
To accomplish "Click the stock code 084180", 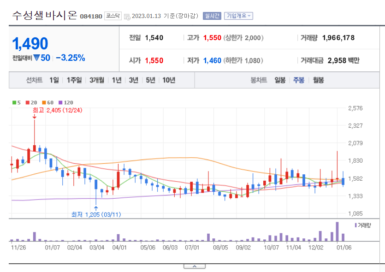I will [91, 17].
